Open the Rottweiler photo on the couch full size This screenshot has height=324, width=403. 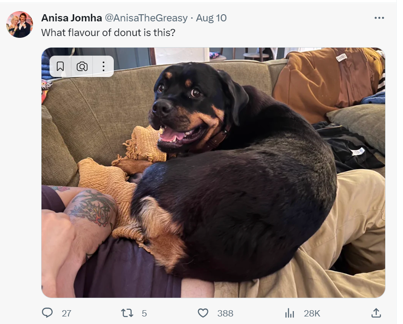(x=213, y=173)
